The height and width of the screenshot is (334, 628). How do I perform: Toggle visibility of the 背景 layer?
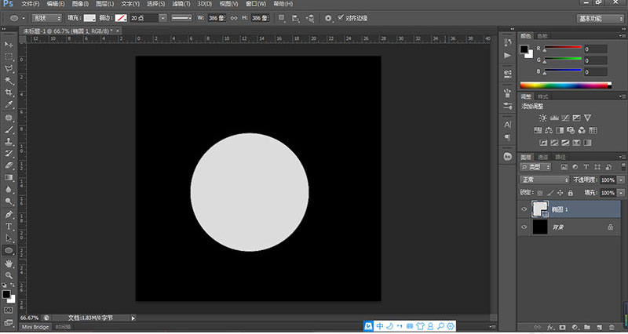click(524, 227)
